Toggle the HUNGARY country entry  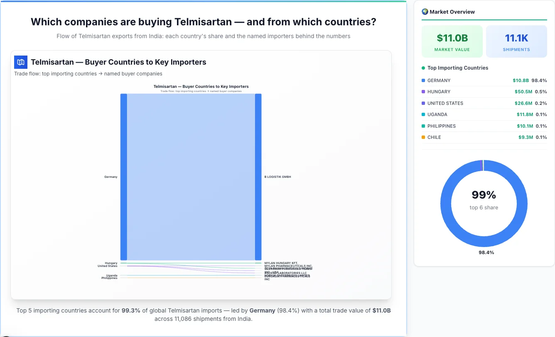coord(484,92)
